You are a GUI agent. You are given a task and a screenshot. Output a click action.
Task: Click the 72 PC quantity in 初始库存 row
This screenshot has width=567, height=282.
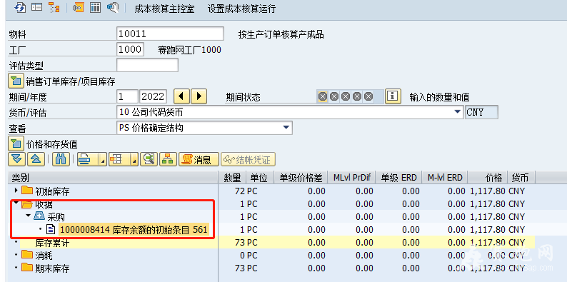(246, 191)
